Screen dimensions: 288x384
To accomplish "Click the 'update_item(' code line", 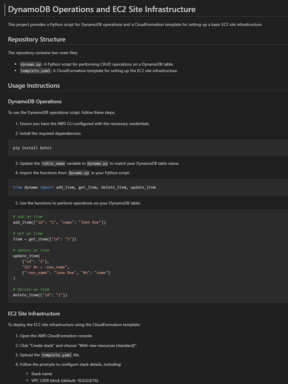I will 26,256.
